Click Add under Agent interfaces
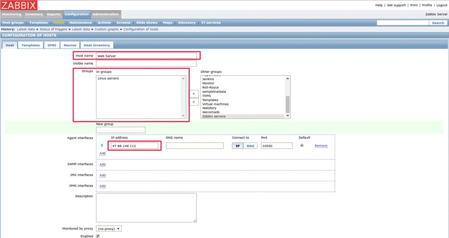 (103, 153)
